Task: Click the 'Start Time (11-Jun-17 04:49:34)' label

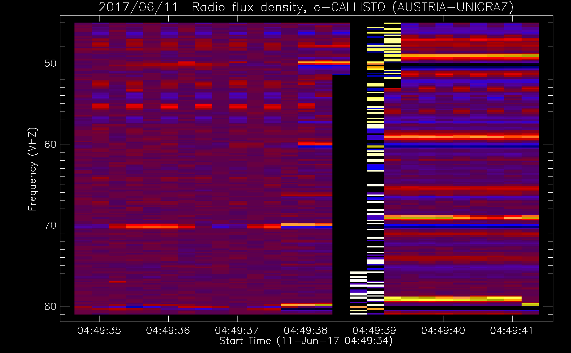Action: tap(306, 341)
